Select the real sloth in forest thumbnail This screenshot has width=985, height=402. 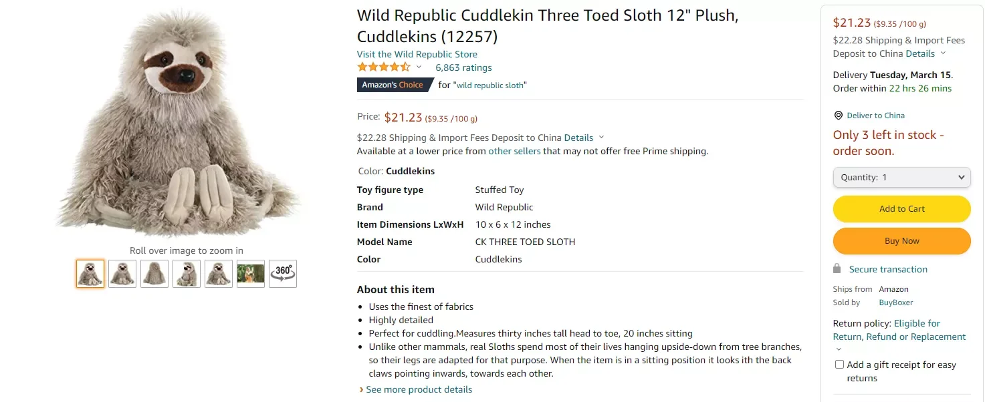click(x=251, y=274)
